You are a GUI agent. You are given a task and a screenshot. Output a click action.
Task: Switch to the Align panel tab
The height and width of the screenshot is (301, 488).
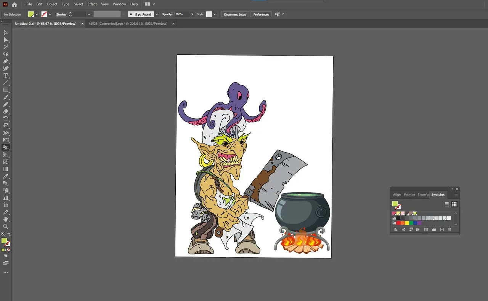pyautogui.click(x=397, y=194)
